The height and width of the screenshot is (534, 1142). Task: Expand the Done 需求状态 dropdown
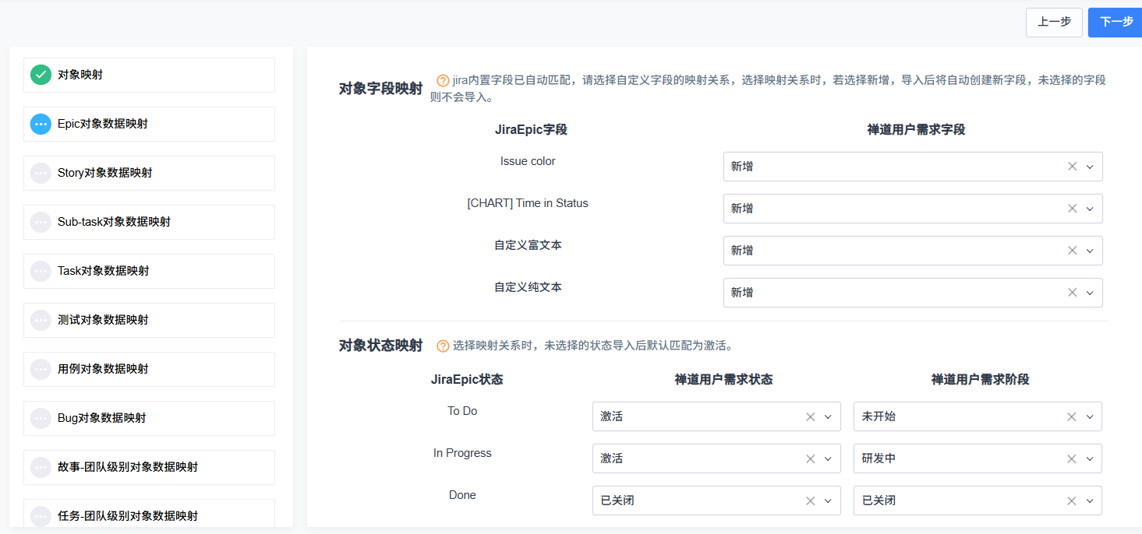(828, 501)
